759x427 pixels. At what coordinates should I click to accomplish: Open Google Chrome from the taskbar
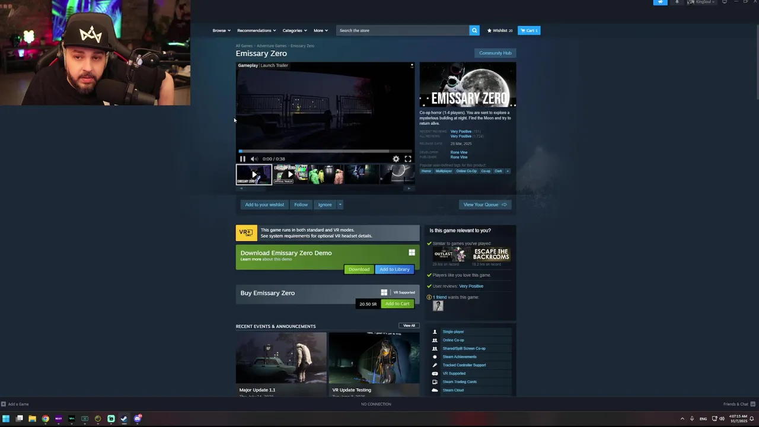(x=45, y=419)
